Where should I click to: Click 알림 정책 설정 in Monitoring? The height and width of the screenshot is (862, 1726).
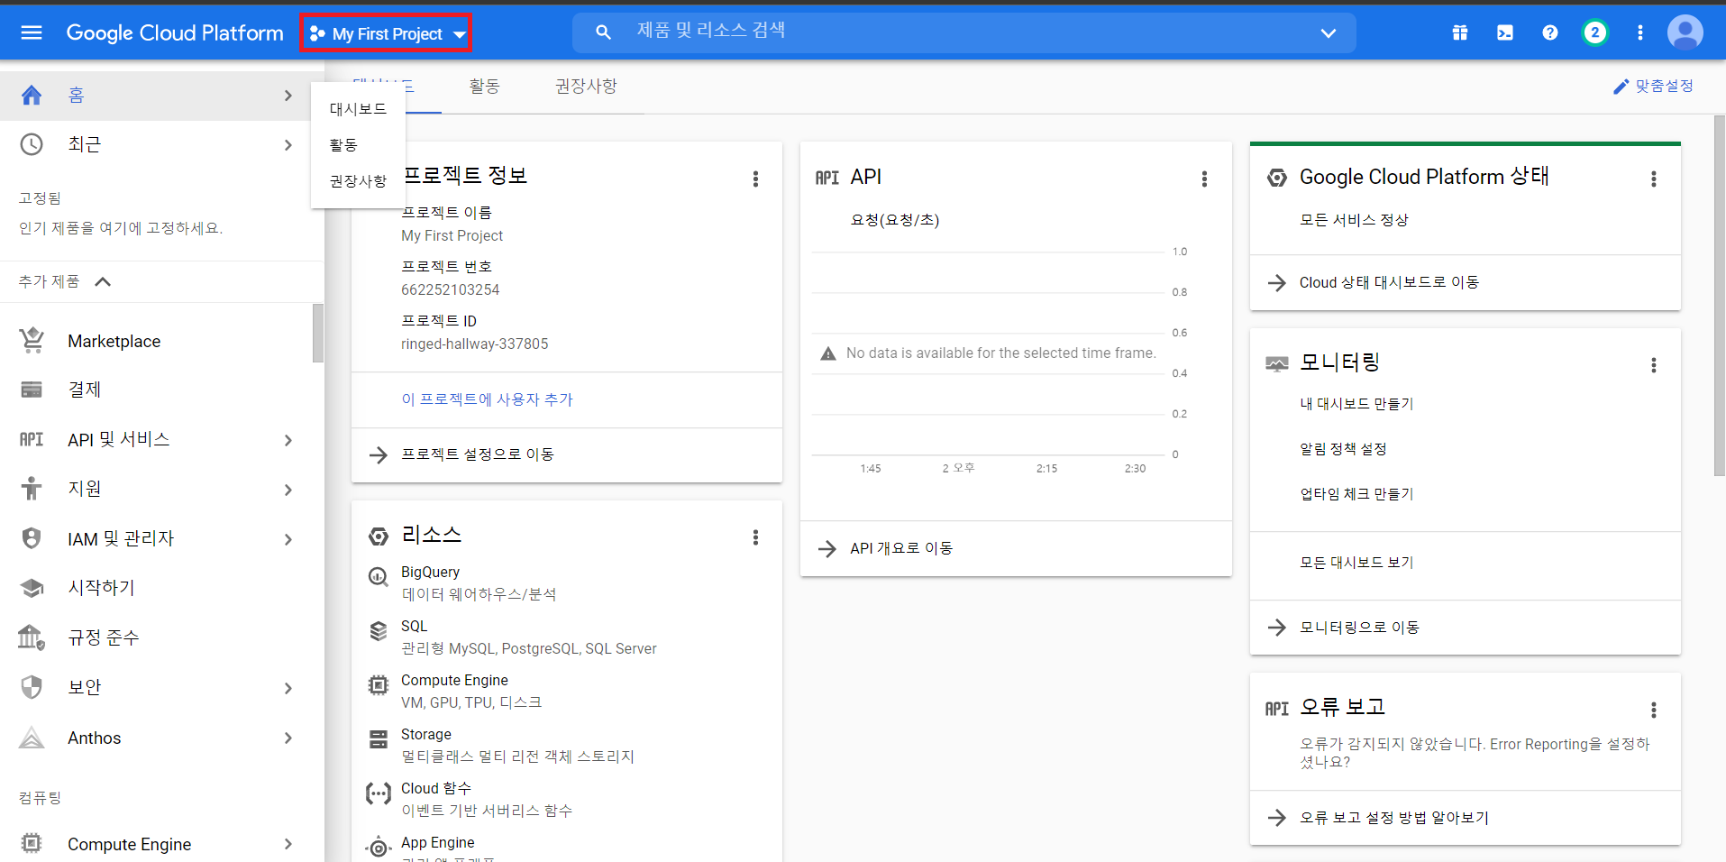click(x=1343, y=449)
